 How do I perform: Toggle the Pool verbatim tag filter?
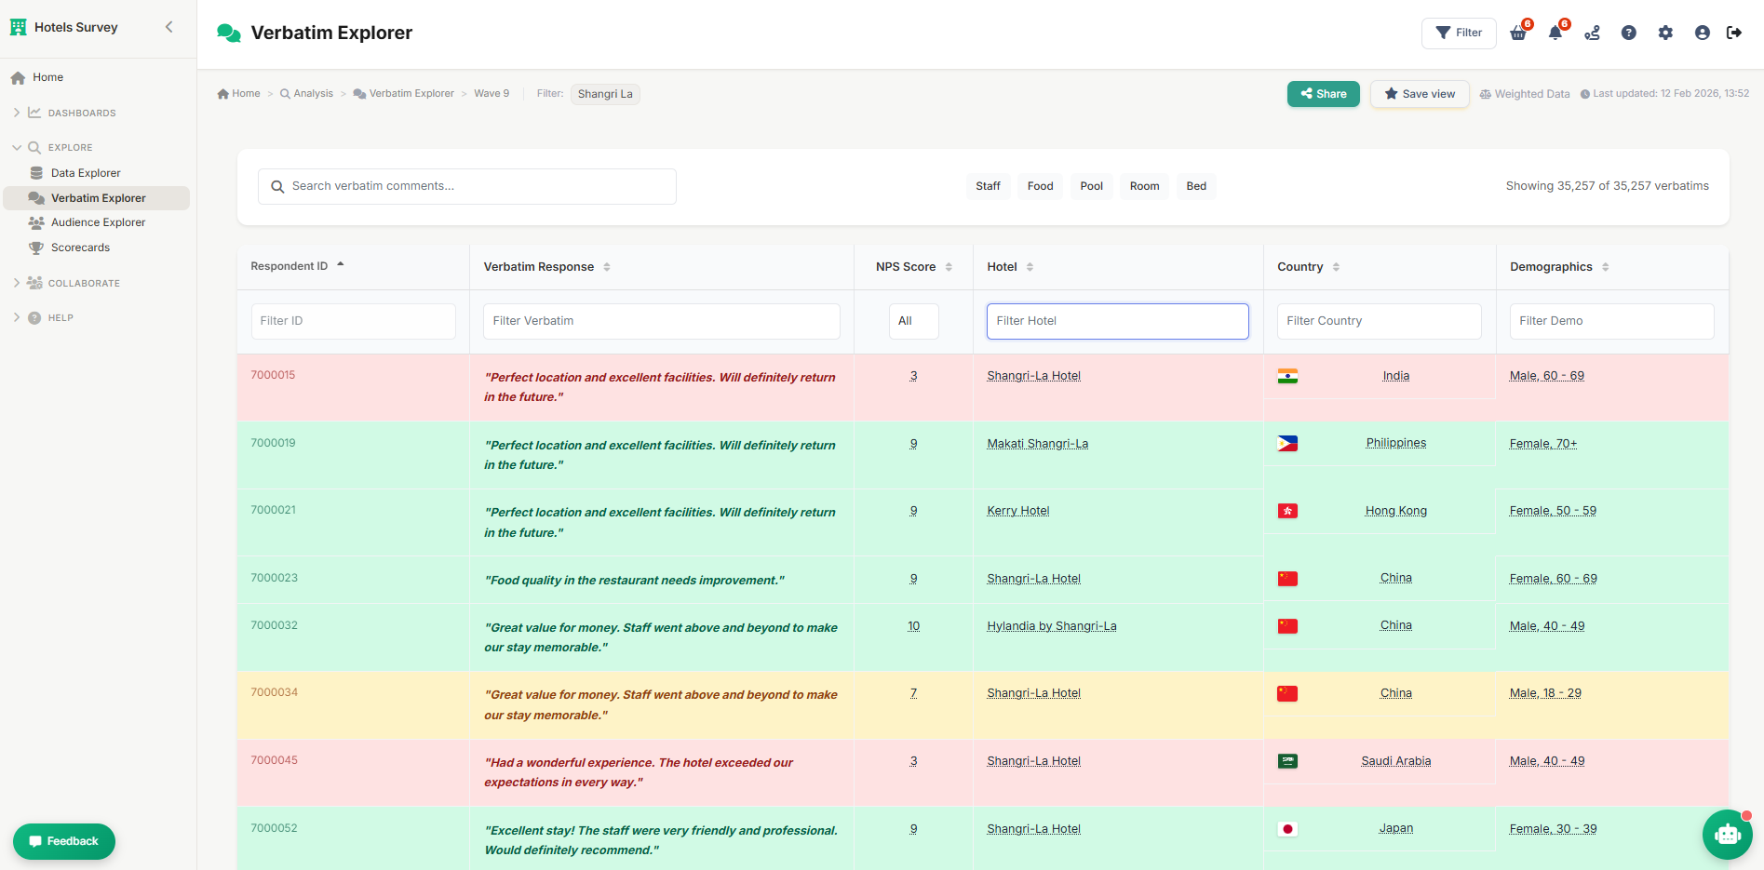(x=1091, y=186)
